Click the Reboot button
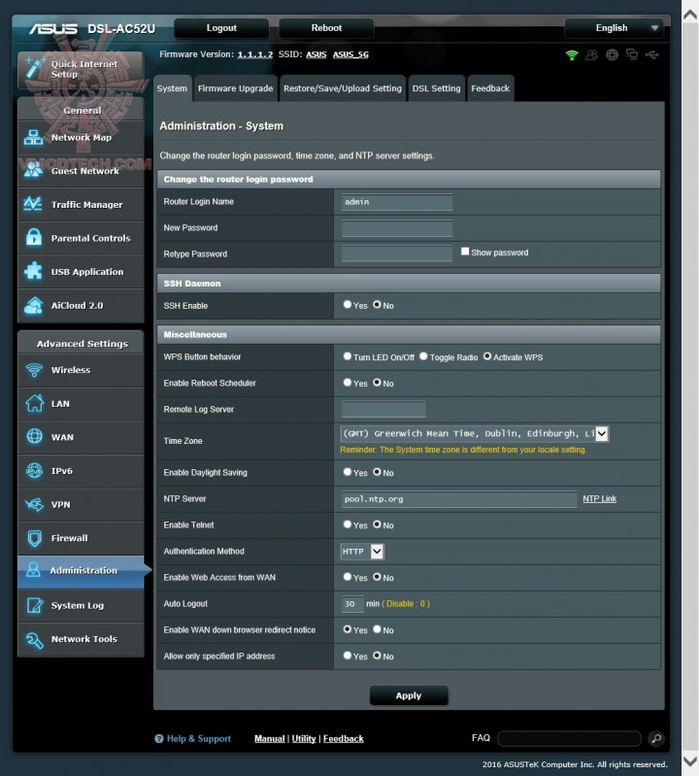Image resolution: width=699 pixels, height=776 pixels. (326, 28)
